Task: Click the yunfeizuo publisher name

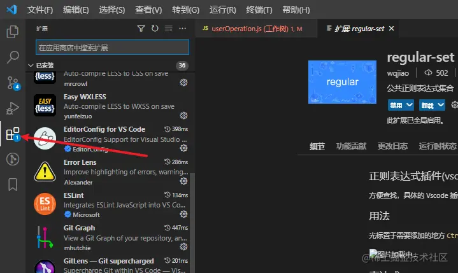Action: point(78,116)
